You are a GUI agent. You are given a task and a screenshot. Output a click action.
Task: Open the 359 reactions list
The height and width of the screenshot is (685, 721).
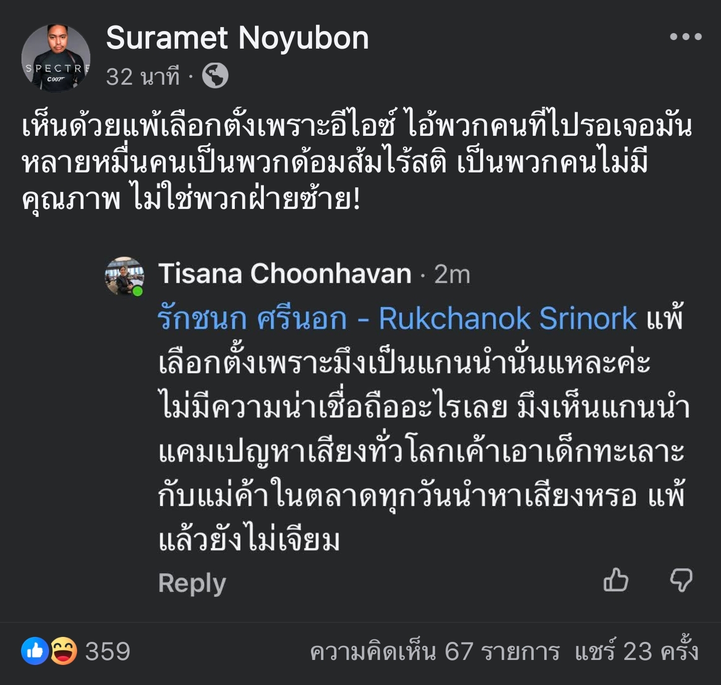pyautogui.click(x=108, y=651)
